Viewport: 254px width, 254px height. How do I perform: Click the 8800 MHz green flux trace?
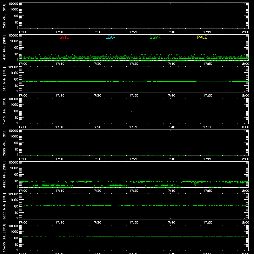point(134,206)
